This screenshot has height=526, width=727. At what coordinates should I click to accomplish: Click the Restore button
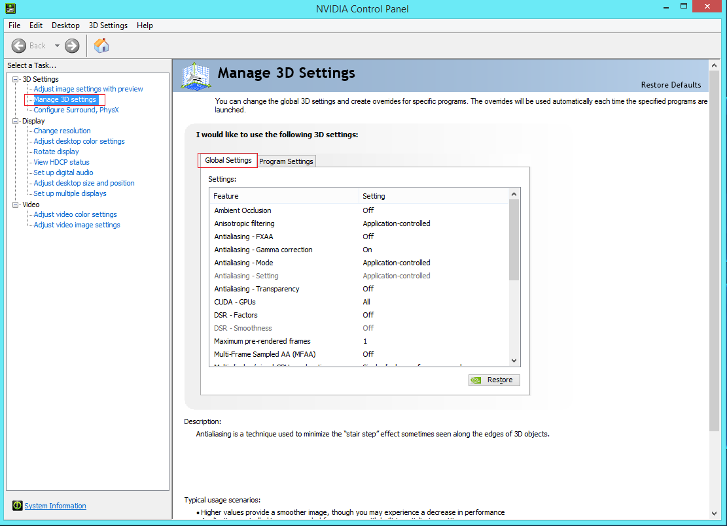point(494,380)
